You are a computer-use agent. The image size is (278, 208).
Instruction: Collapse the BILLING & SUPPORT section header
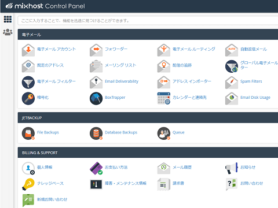[x=148, y=153]
